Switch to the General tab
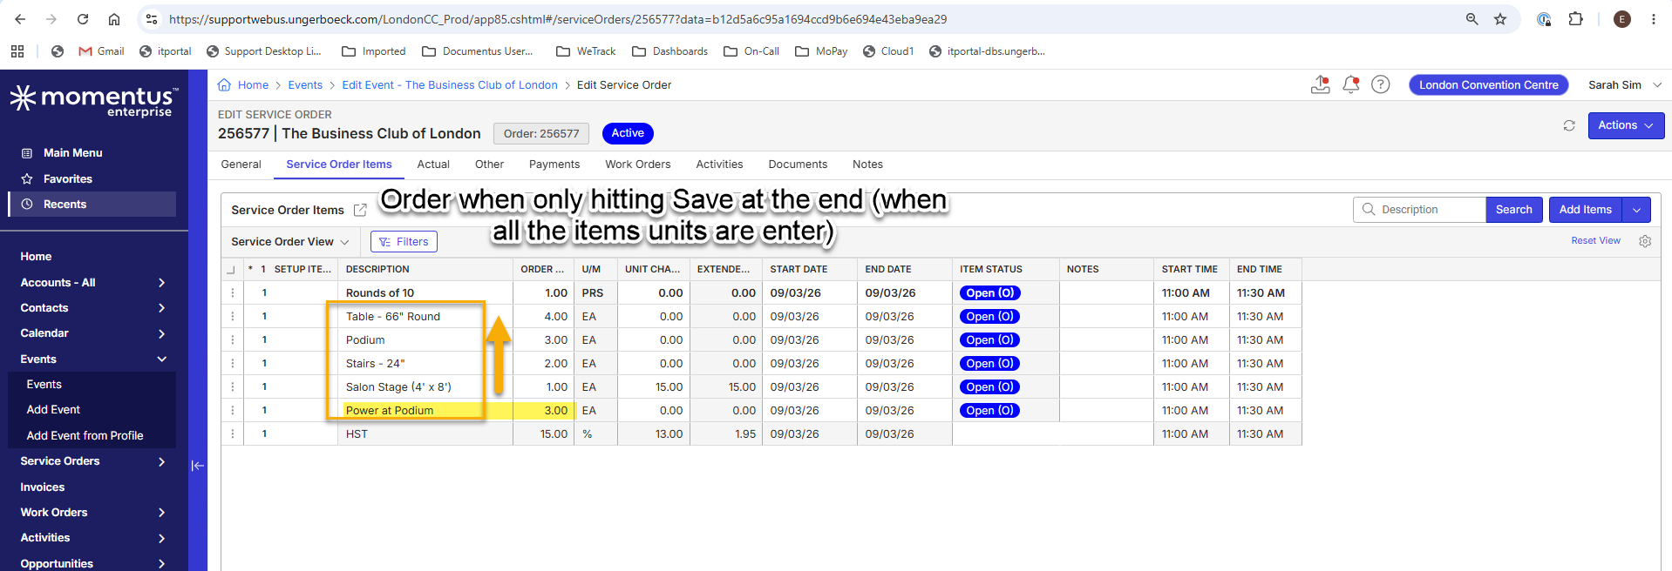The height and width of the screenshot is (571, 1672). click(241, 165)
